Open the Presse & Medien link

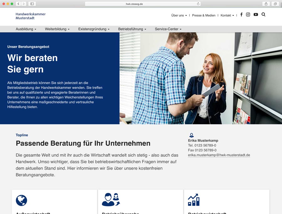pos(204,15)
